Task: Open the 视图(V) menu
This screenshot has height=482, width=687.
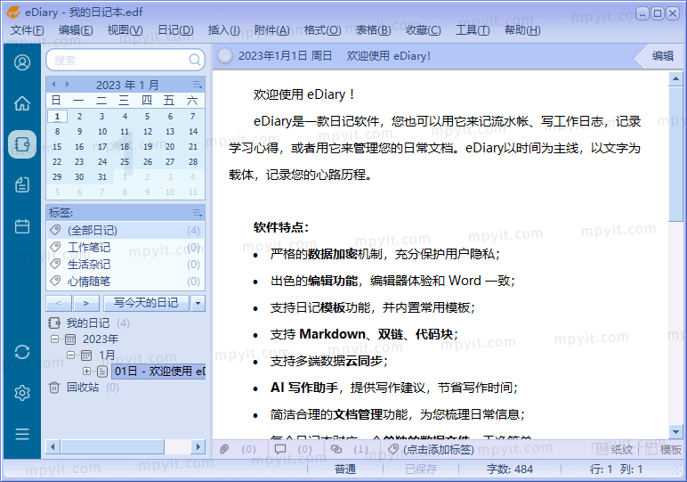Action: click(x=125, y=29)
